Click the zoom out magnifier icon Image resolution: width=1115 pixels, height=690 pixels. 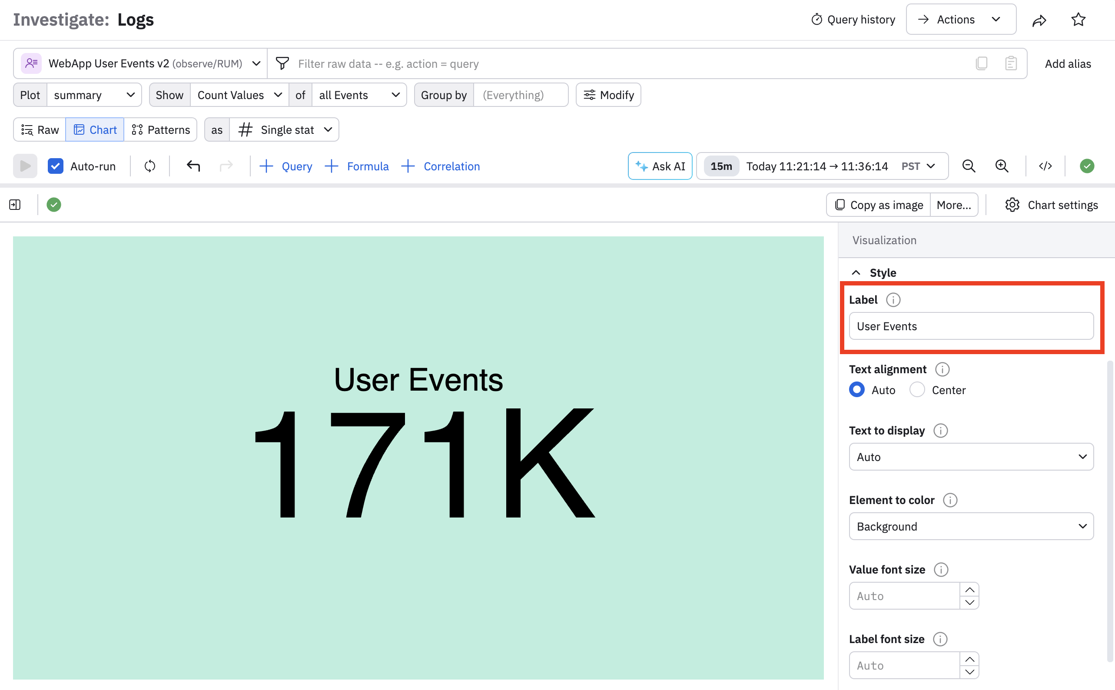[969, 166]
